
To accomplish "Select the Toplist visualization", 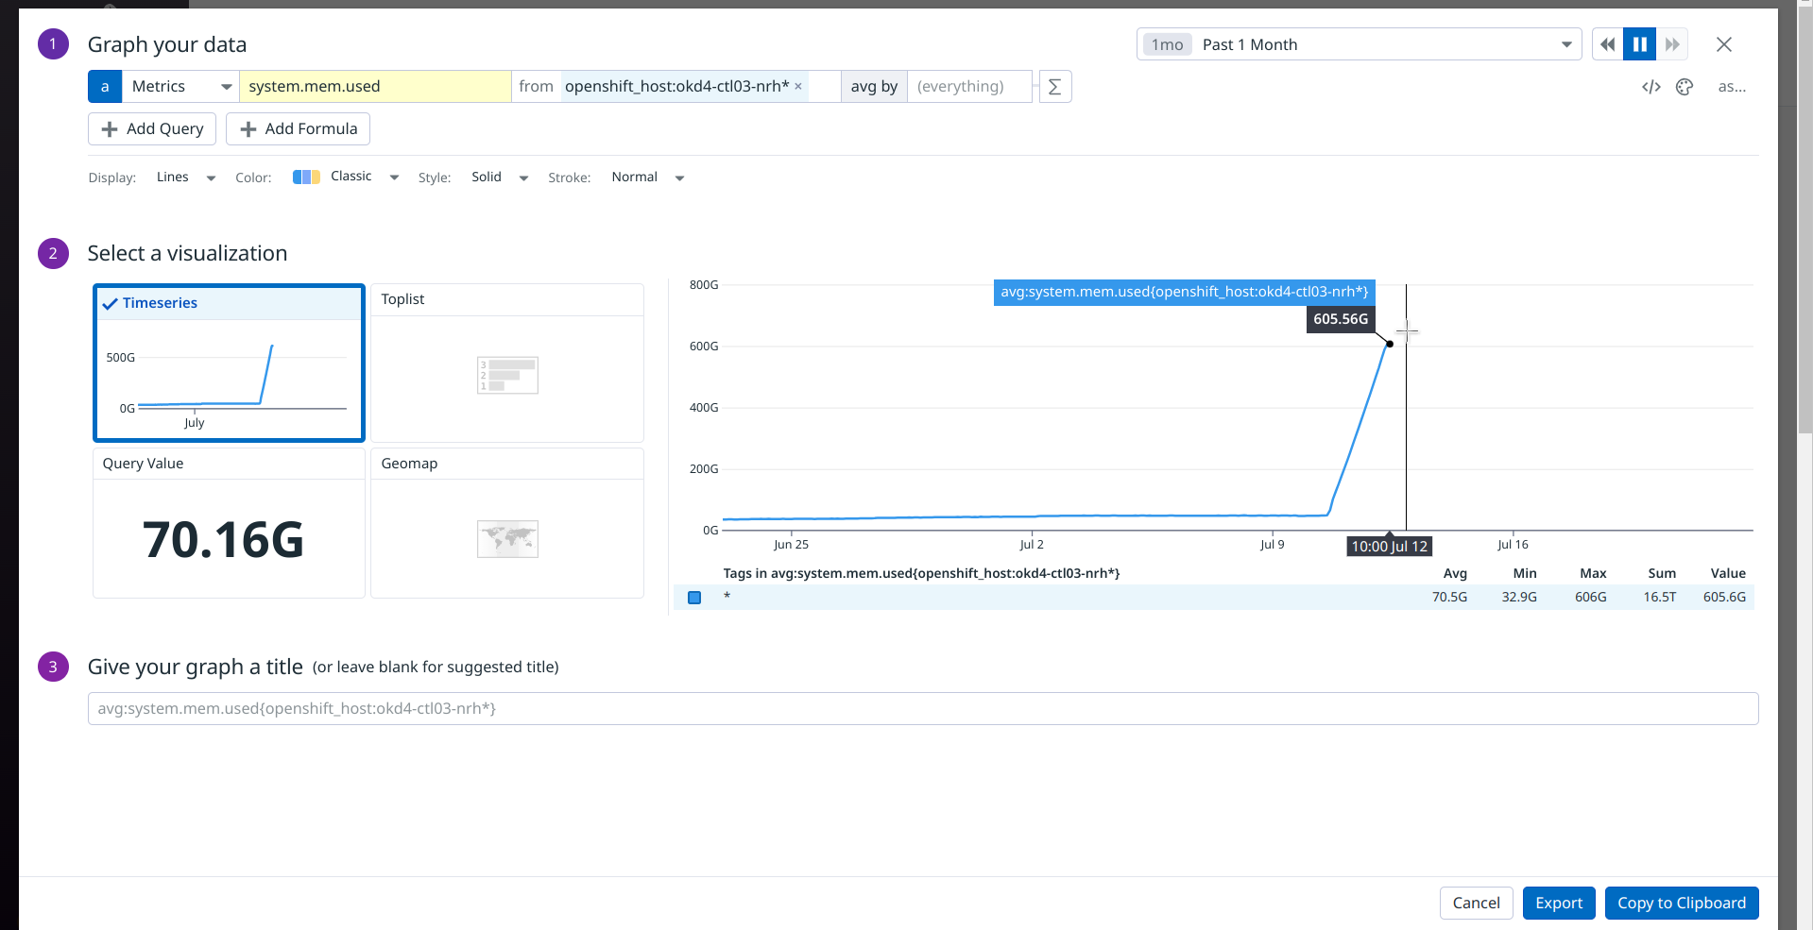I will pyautogui.click(x=507, y=363).
